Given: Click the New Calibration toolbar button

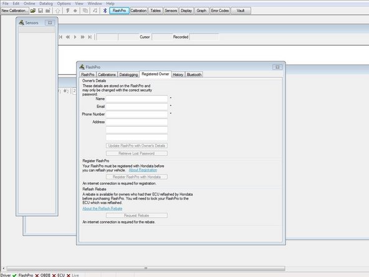Looking at the screenshot, I should 14,11.
